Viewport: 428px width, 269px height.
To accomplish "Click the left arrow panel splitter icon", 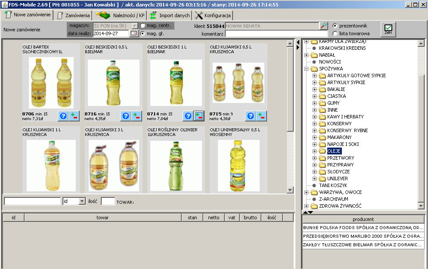I will click(x=298, y=42).
